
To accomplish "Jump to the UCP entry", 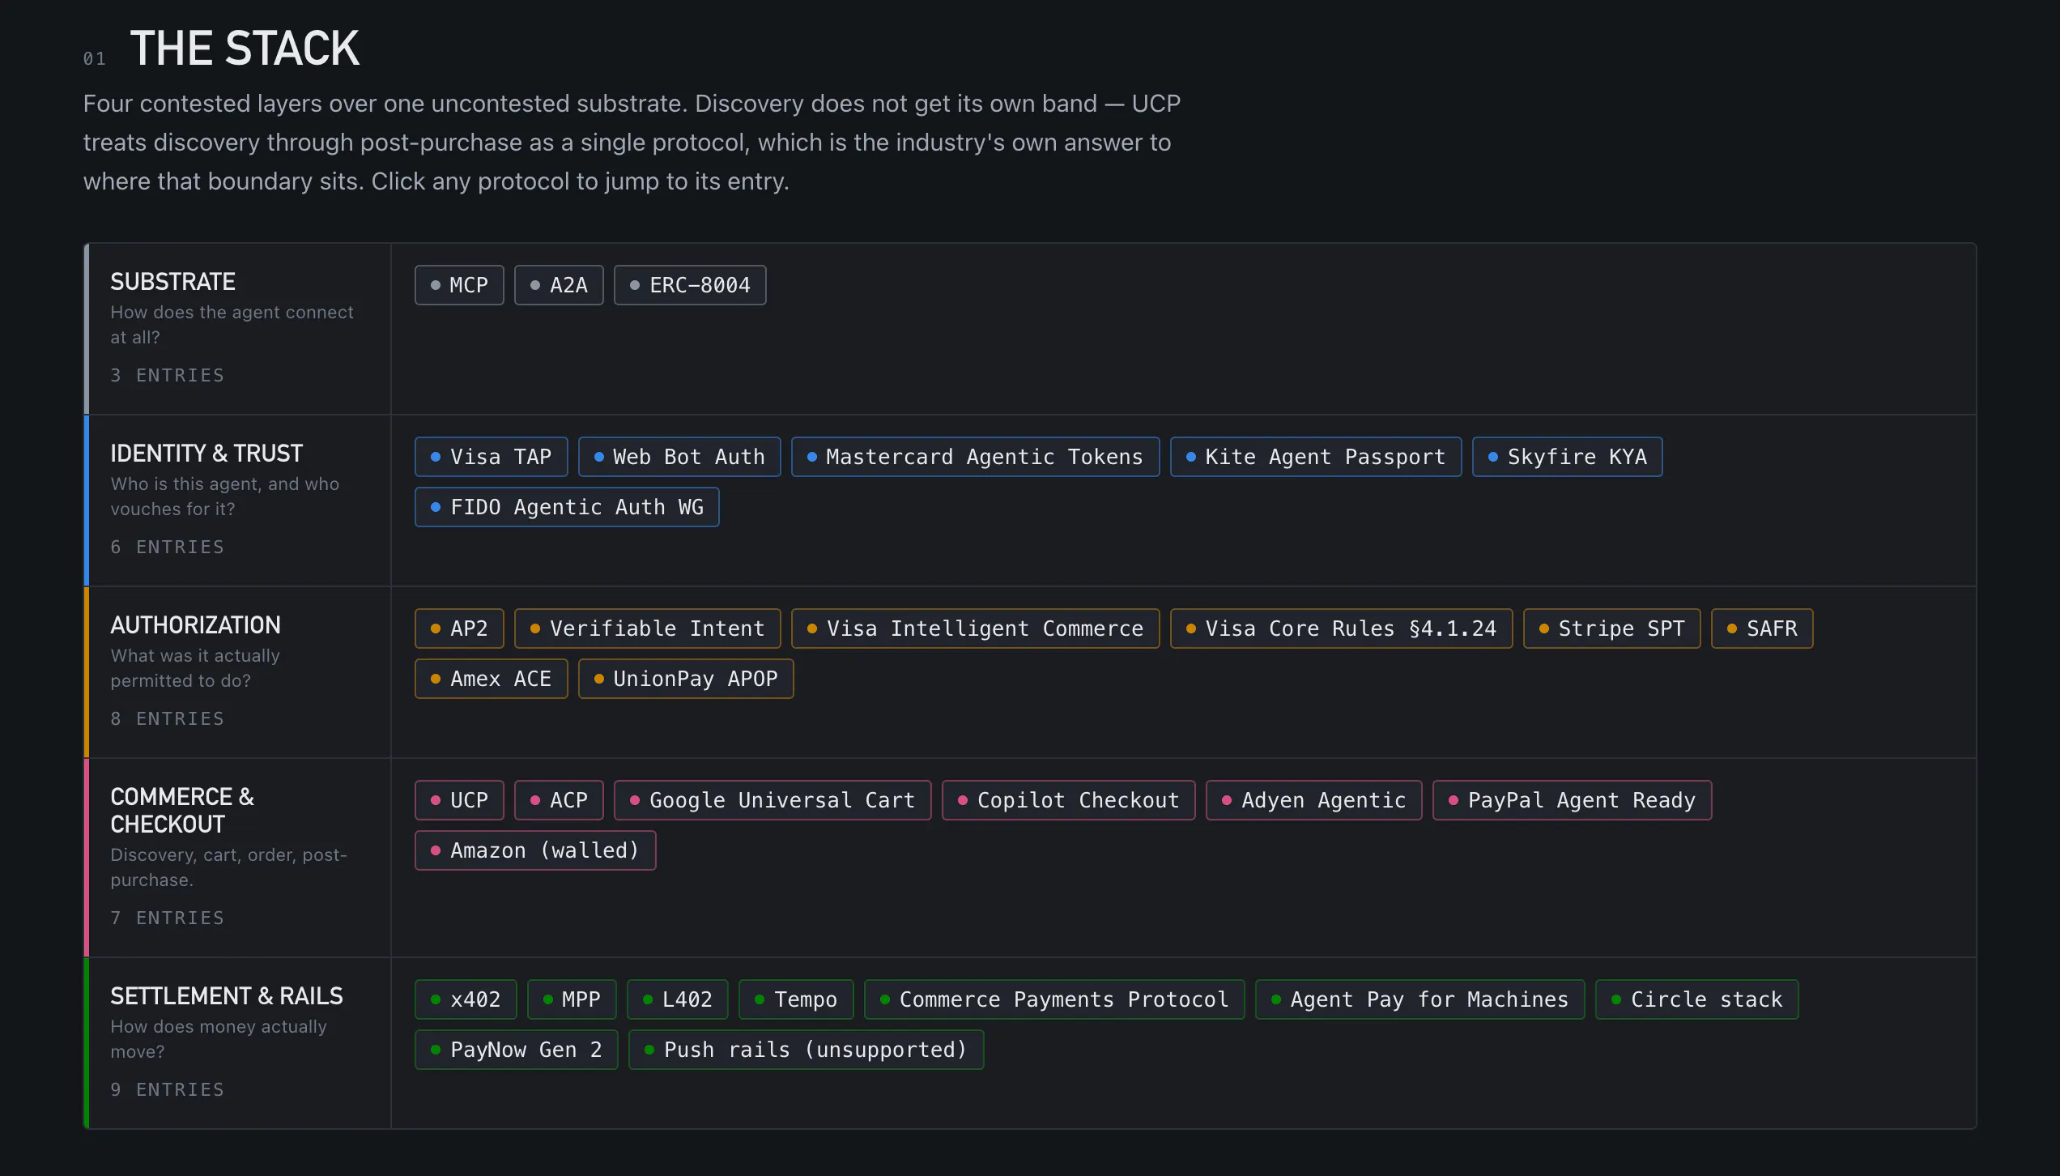I will [x=459, y=800].
